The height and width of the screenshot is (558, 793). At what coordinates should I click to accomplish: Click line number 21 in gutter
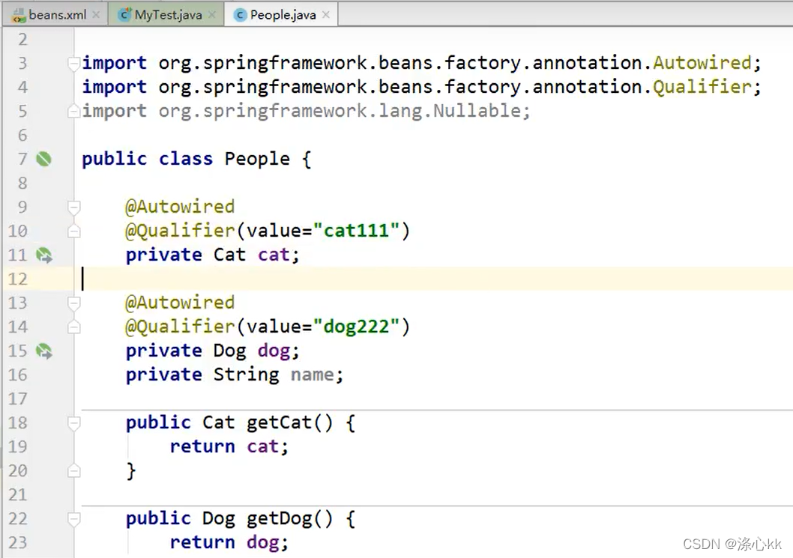coord(18,495)
